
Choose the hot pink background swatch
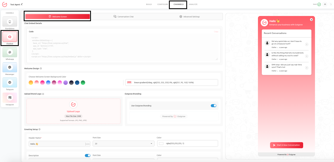point(42,83)
